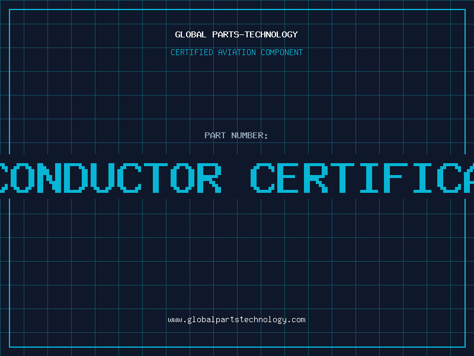
Task: Click the CERTIFIED AVIATION COMPONENT subtitle
Action: click(x=236, y=52)
